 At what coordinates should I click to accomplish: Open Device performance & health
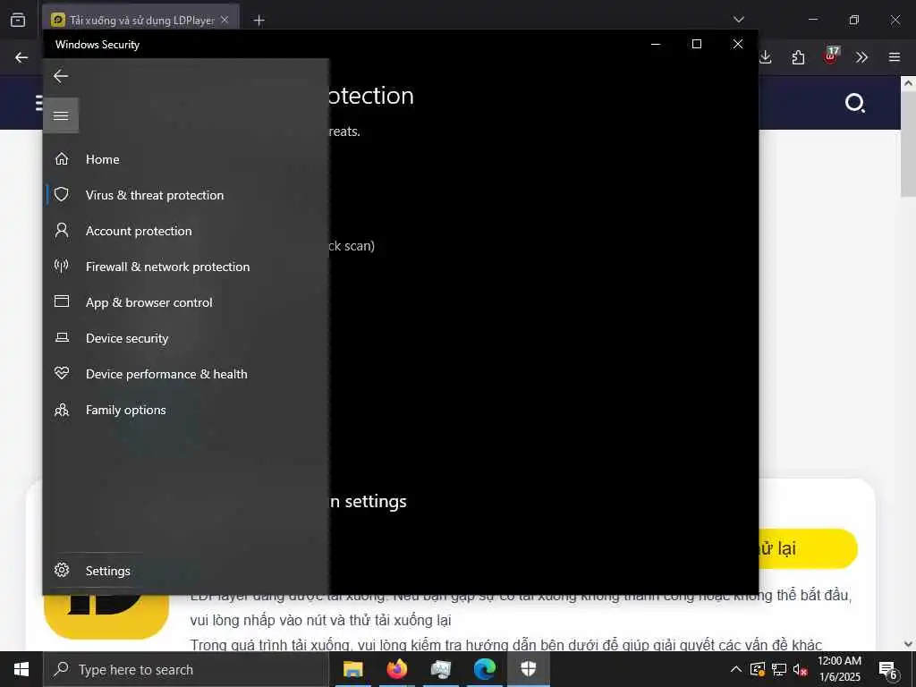pyautogui.click(x=186, y=374)
